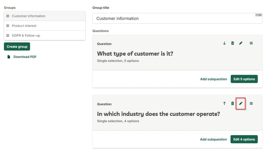Focus the Group title input field
The height and width of the screenshot is (150, 268).
click(177, 18)
